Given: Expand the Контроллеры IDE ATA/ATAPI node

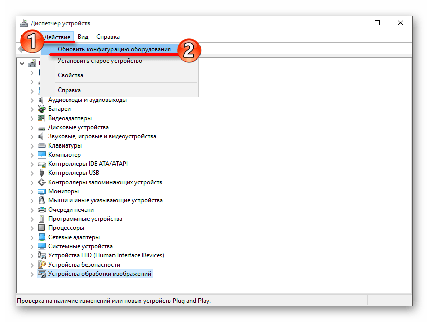Looking at the screenshot, I should [32, 164].
